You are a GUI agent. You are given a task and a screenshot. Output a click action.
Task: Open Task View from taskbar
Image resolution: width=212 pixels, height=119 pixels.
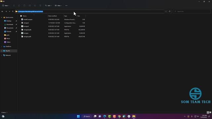(x=95, y=116)
